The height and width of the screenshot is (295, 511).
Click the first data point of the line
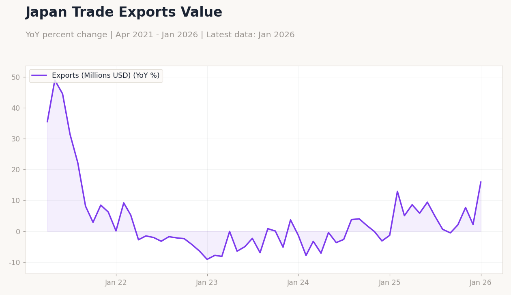point(47,122)
